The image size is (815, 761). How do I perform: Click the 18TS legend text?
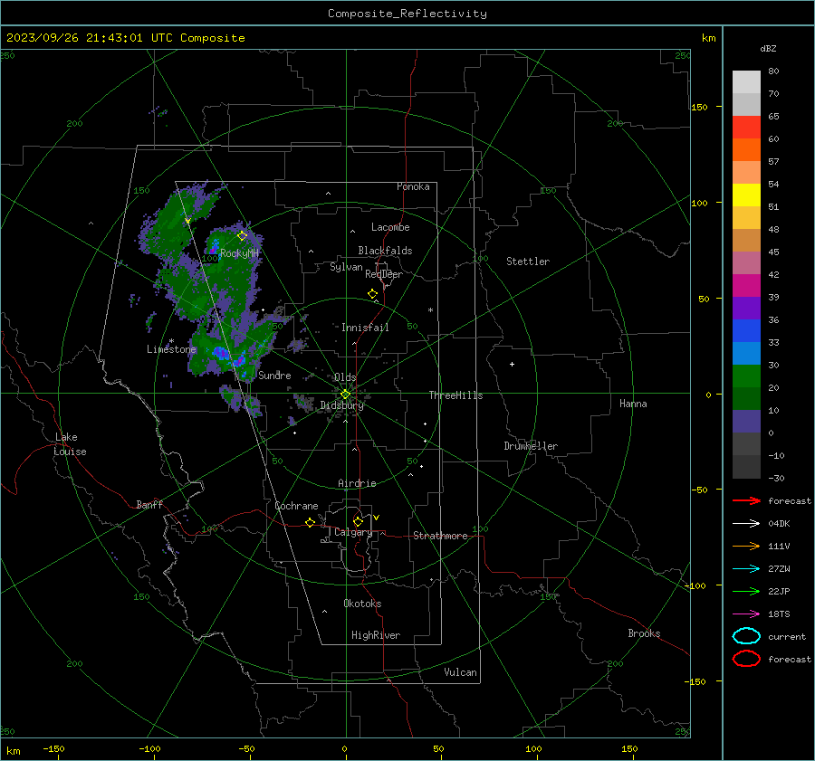click(779, 614)
